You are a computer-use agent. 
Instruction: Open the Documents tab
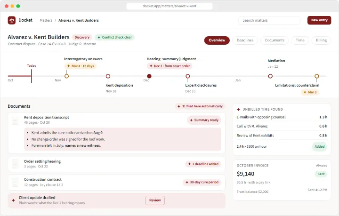(274, 40)
